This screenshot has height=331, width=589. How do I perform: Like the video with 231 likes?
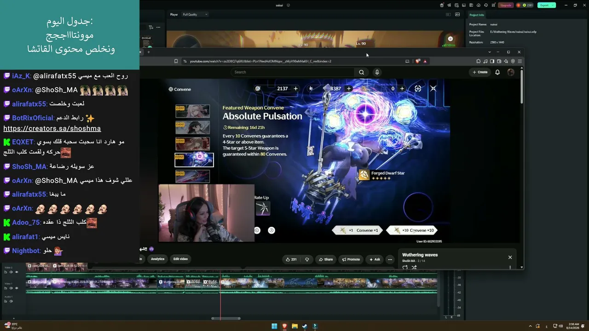pyautogui.click(x=291, y=259)
